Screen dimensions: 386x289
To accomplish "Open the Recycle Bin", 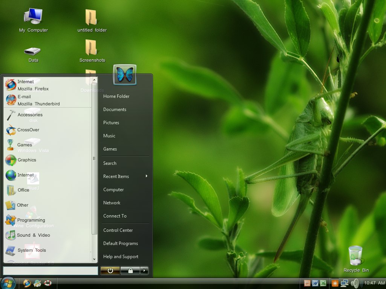I will pyautogui.click(x=356, y=259).
